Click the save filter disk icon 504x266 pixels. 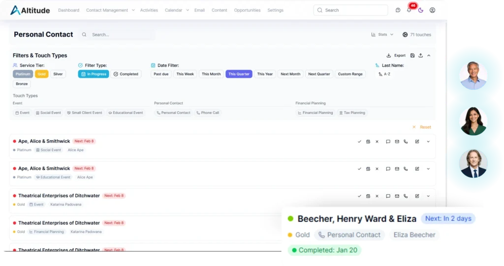tap(412, 56)
